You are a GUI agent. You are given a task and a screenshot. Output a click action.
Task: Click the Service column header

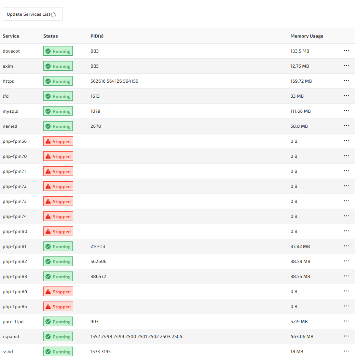11,36
